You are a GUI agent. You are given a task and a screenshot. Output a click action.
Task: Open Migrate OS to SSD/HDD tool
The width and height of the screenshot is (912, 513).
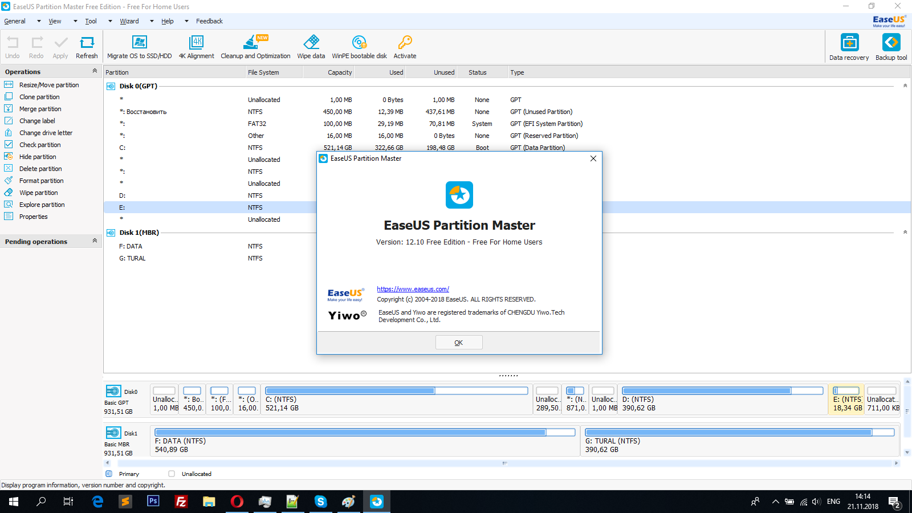click(140, 47)
